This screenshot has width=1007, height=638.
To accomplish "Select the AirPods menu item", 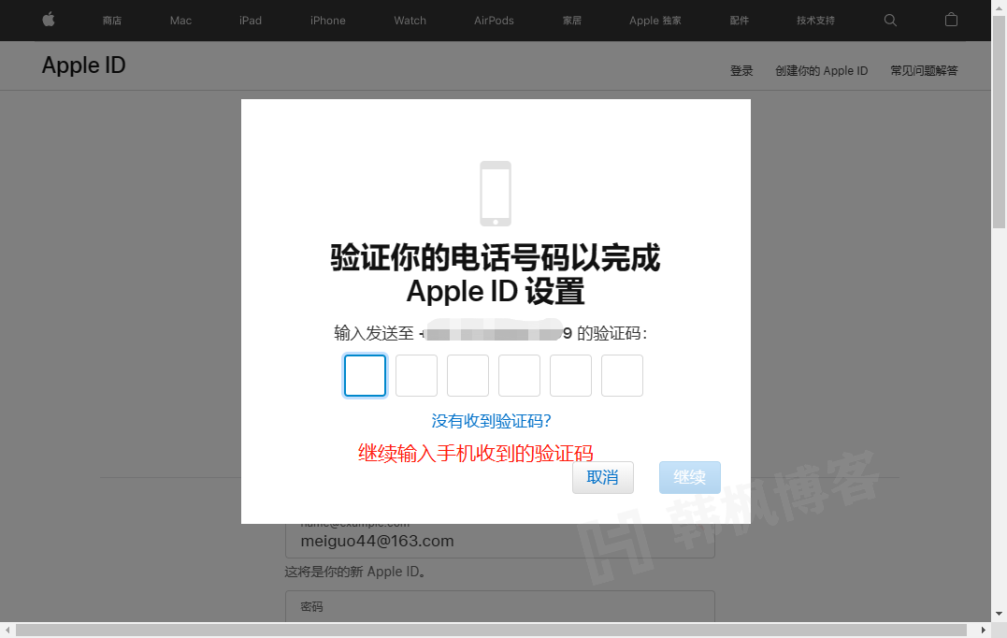I will [x=494, y=20].
